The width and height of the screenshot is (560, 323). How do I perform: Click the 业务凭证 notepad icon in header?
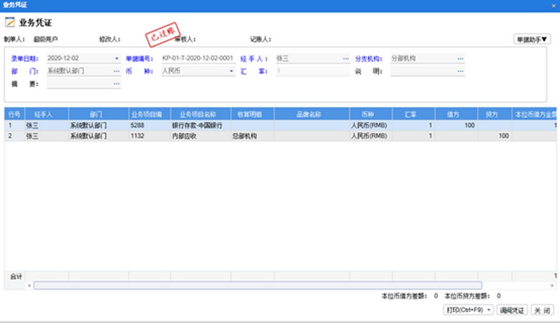tap(10, 22)
